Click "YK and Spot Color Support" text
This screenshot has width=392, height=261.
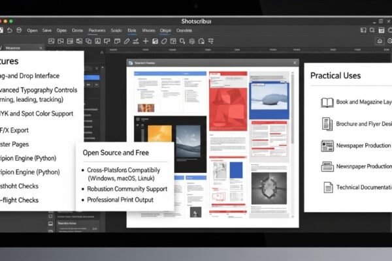point(37,114)
